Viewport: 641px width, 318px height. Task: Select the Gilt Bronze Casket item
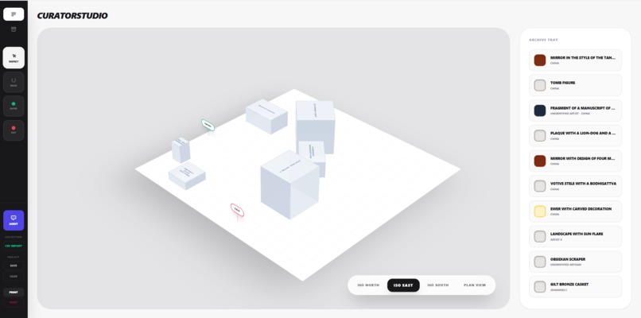tap(575, 287)
